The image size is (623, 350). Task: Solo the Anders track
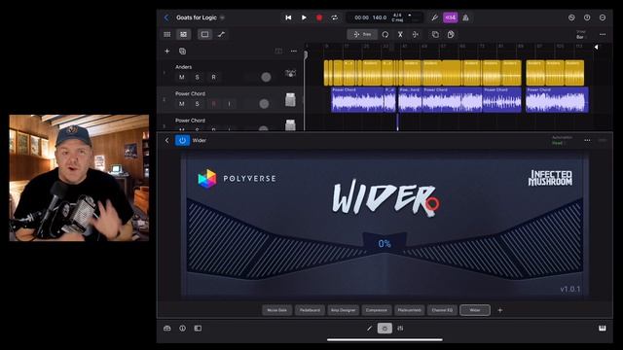tap(197, 77)
